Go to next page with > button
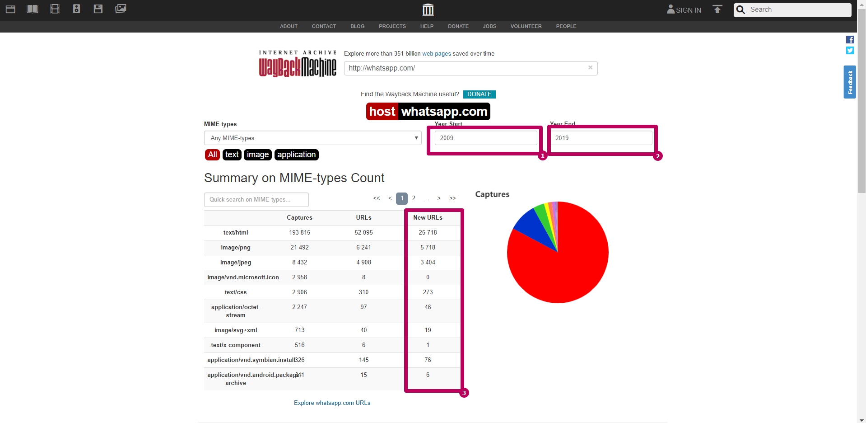Viewport: 866px width, 423px height. coord(439,198)
